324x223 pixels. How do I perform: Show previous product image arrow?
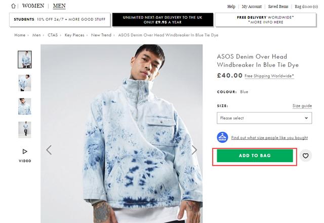click(x=49, y=150)
